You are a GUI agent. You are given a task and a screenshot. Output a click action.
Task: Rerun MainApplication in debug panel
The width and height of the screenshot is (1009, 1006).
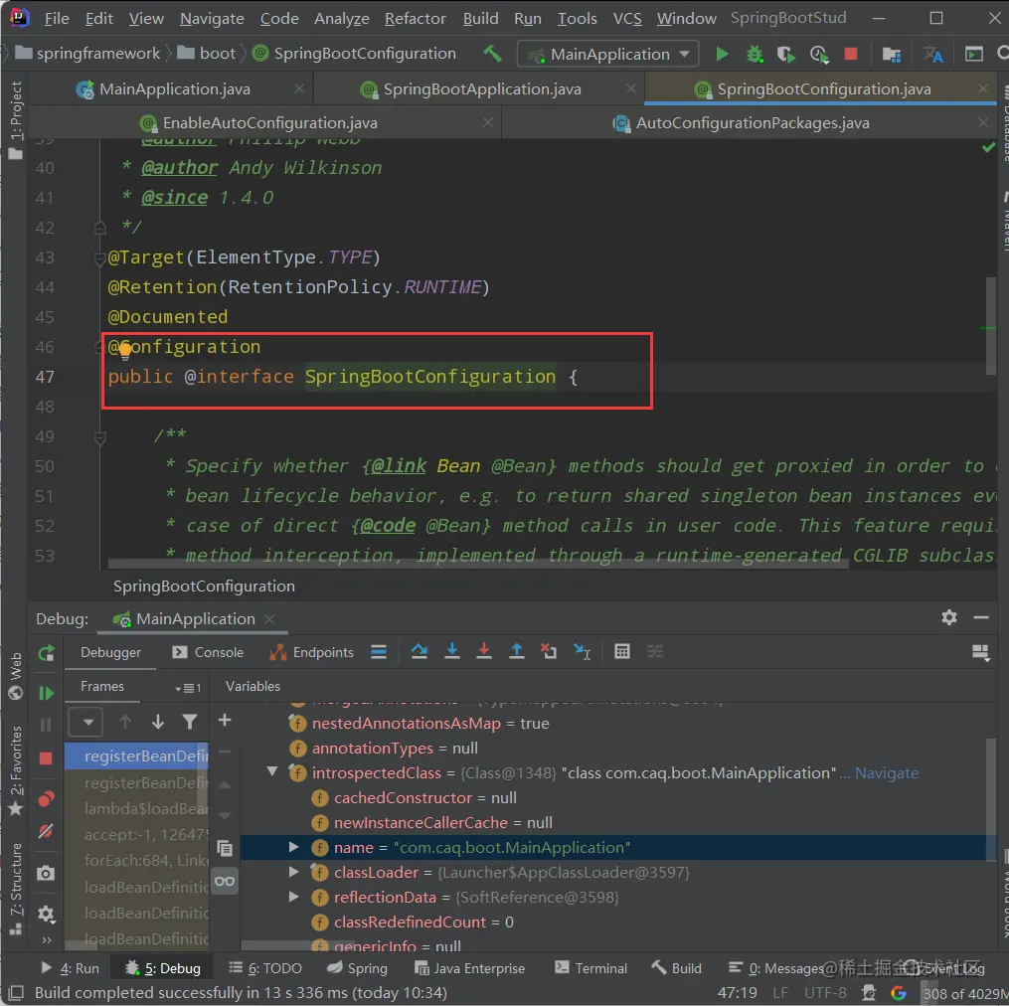[46, 654]
